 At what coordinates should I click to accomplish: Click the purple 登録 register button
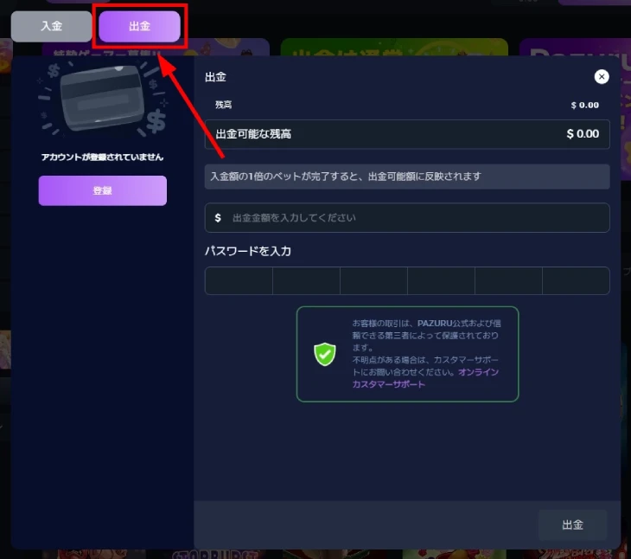click(x=103, y=190)
